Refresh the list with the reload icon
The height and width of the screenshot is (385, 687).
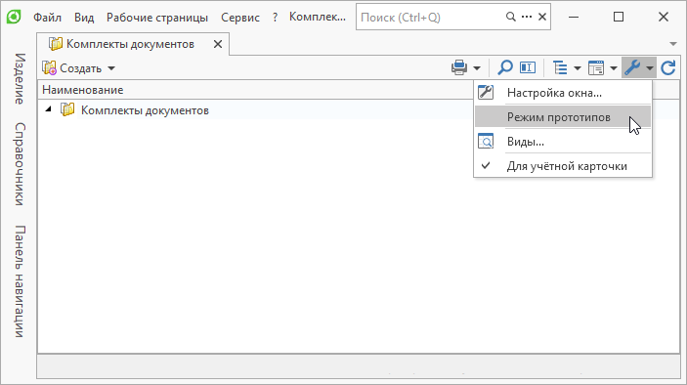pos(668,67)
